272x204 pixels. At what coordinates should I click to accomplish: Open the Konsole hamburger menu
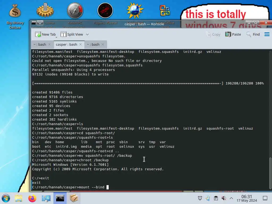click(x=267, y=34)
